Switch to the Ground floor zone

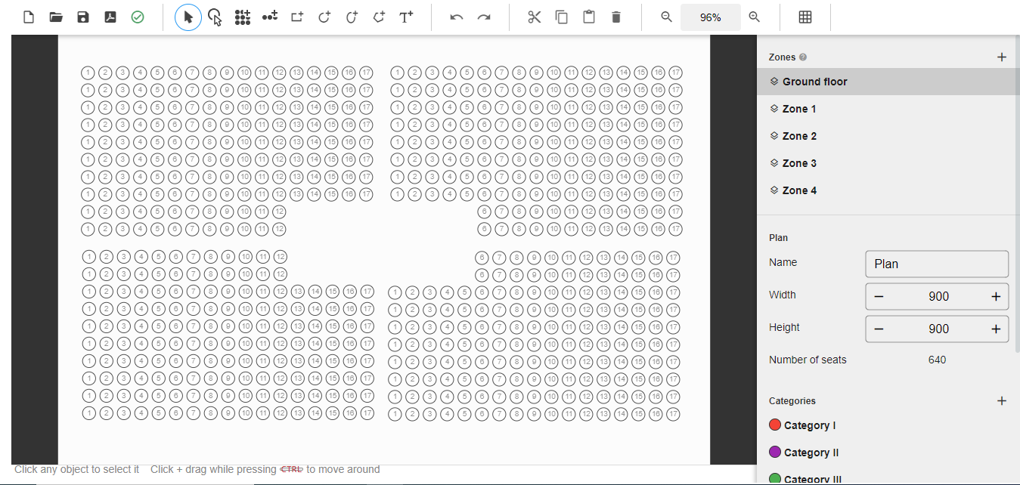(x=814, y=82)
